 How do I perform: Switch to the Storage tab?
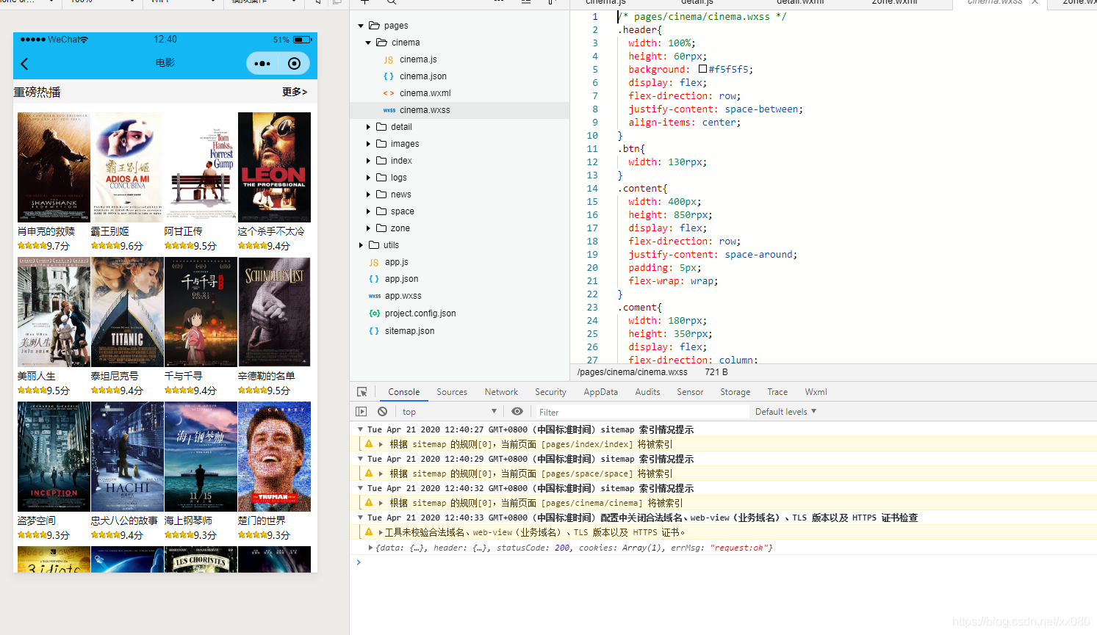coord(735,392)
